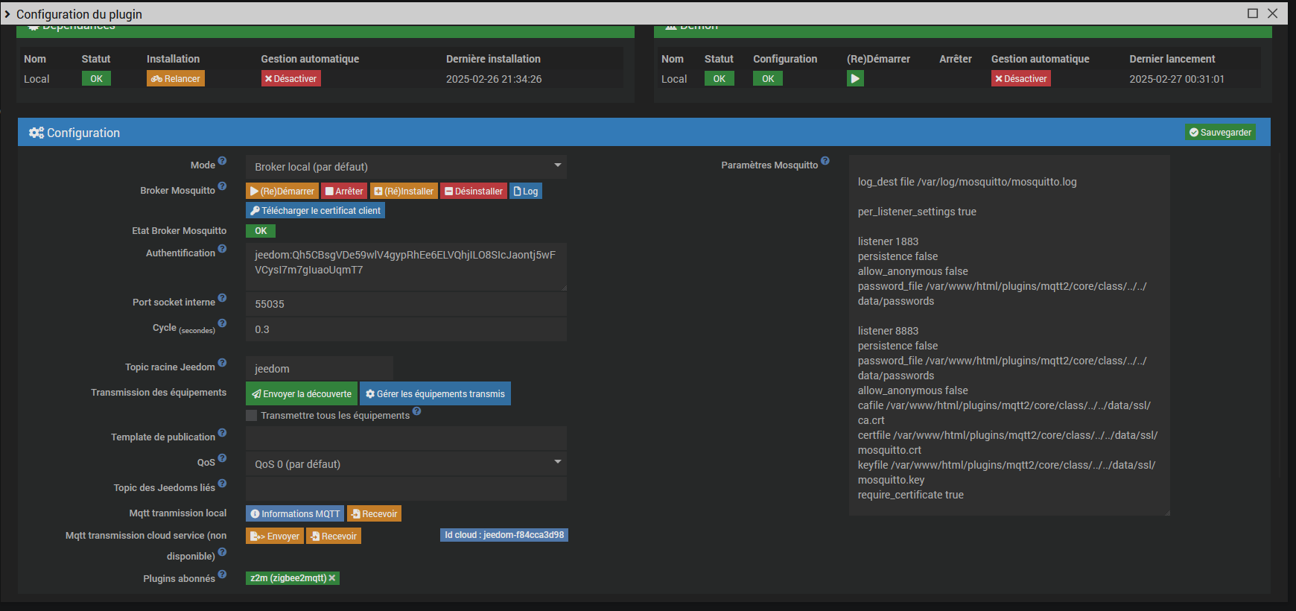Remove the z2m (zigbee2mqtt) subscribed plugin
The height and width of the screenshot is (611, 1296).
pyautogui.click(x=332, y=578)
